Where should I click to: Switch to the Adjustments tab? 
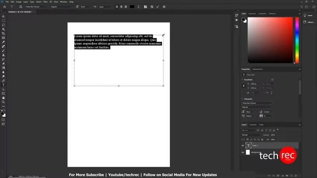(258, 69)
